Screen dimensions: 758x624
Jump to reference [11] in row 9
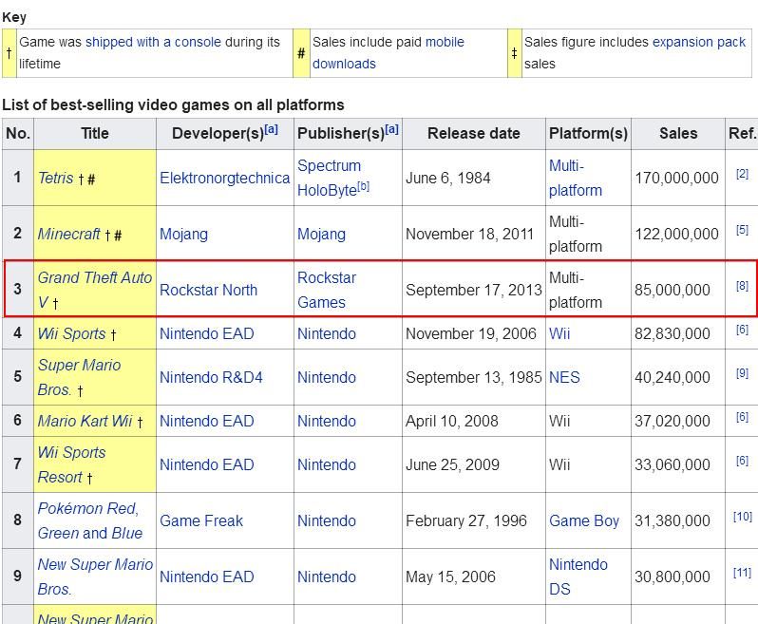(x=742, y=573)
